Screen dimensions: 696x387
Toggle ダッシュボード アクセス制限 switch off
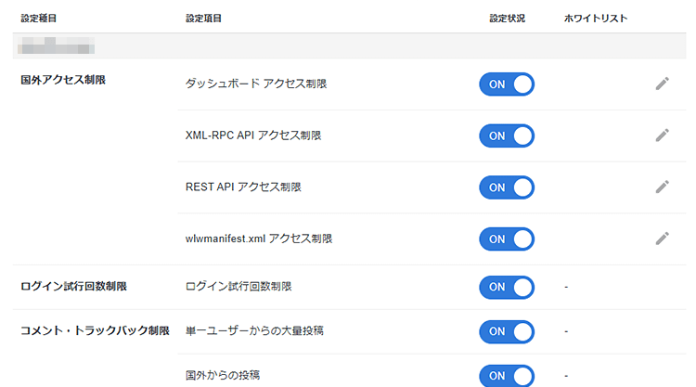click(507, 84)
